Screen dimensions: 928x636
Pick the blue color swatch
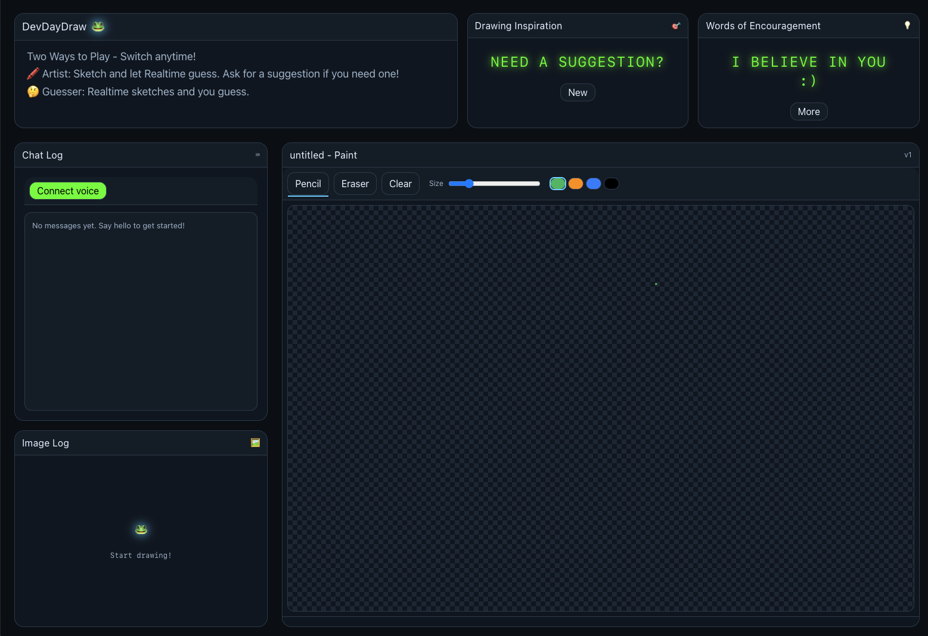point(593,184)
